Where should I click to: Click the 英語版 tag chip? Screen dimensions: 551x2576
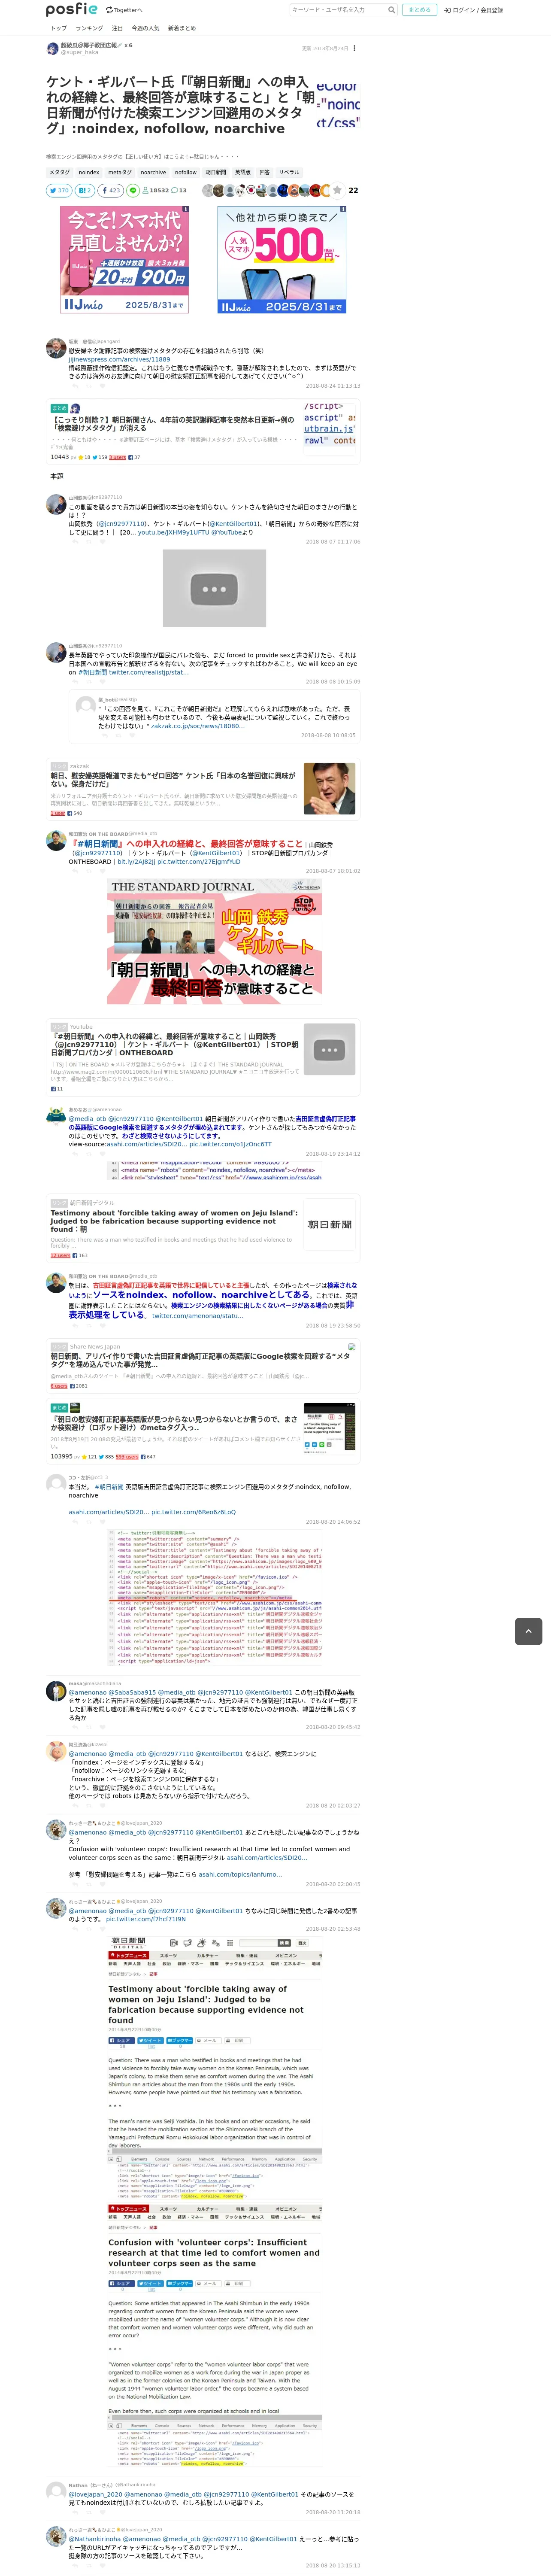(x=243, y=172)
